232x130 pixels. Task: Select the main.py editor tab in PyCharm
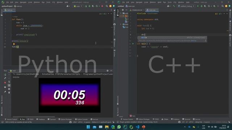tap(9, 10)
